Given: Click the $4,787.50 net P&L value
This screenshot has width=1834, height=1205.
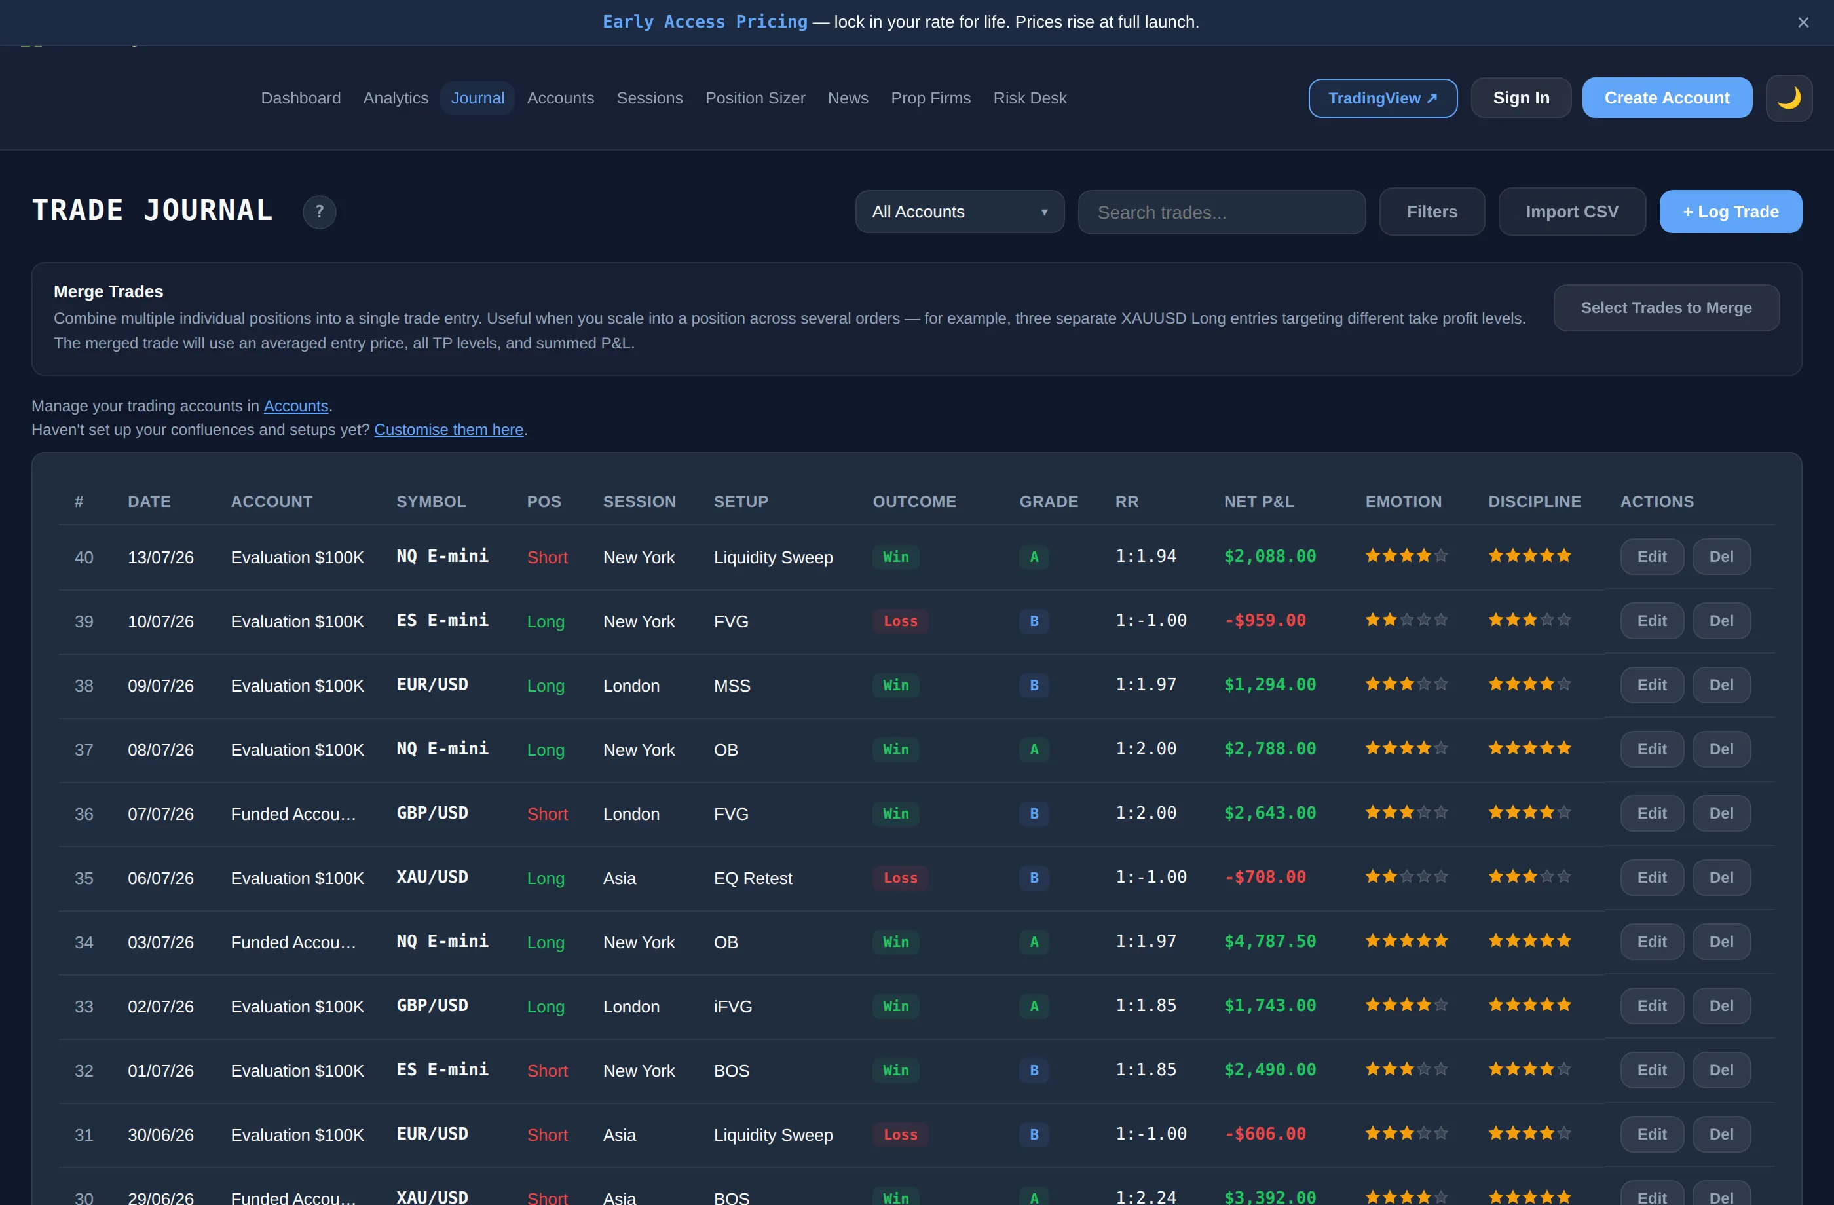Looking at the screenshot, I should click(x=1269, y=942).
